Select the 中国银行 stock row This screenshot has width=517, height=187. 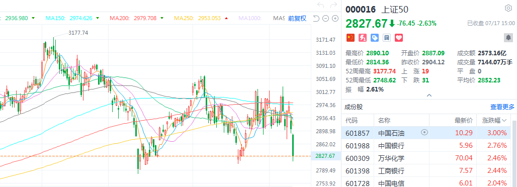pyautogui.click(x=426, y=145)
